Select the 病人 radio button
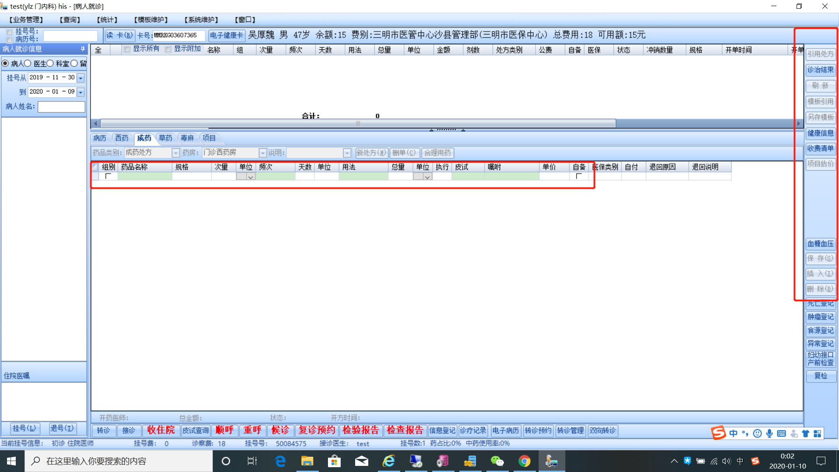 6,64
